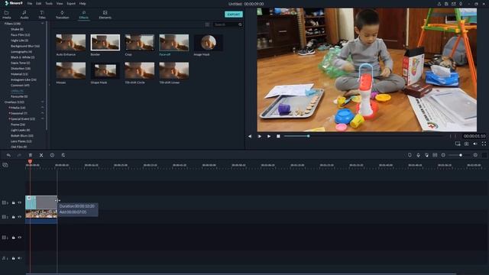Switch to the Effects tab
The height and width of the screenshot is (275, 489).
tap(83, 15)
